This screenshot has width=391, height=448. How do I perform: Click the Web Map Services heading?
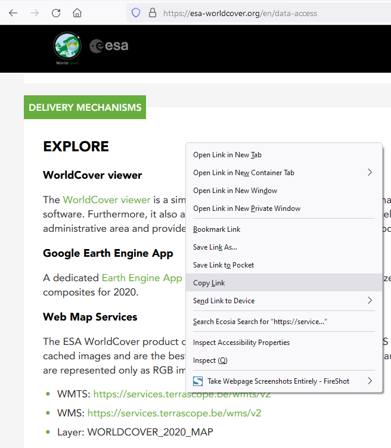(x=90, y=317)
